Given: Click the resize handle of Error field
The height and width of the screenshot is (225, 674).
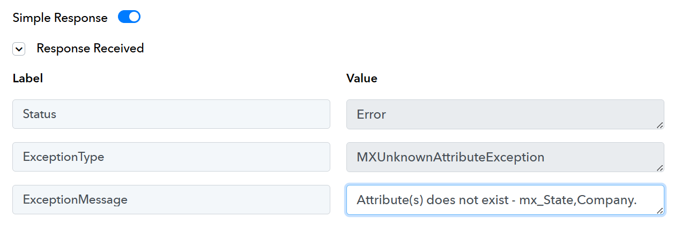Looking at the screenshot, I should 660,125.
